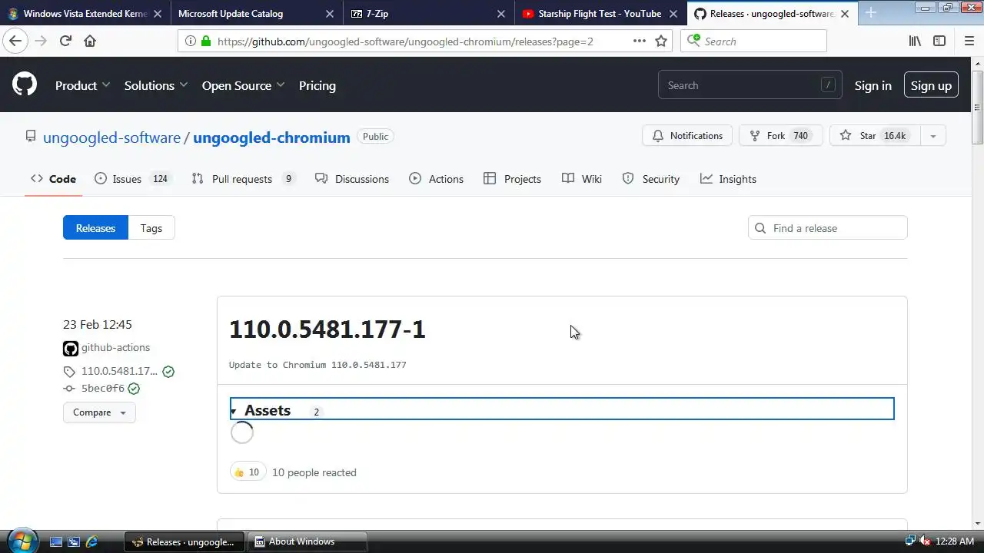Reload the page with refresh icon
Image resolution: width=984 pixels, height=553 pixels.
click(65, 41)
